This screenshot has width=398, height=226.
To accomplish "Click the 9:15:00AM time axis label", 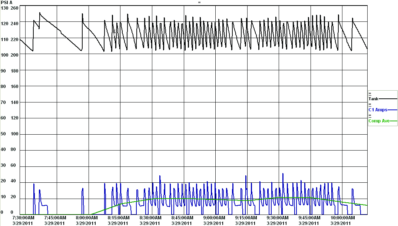I will coord(246,217).
